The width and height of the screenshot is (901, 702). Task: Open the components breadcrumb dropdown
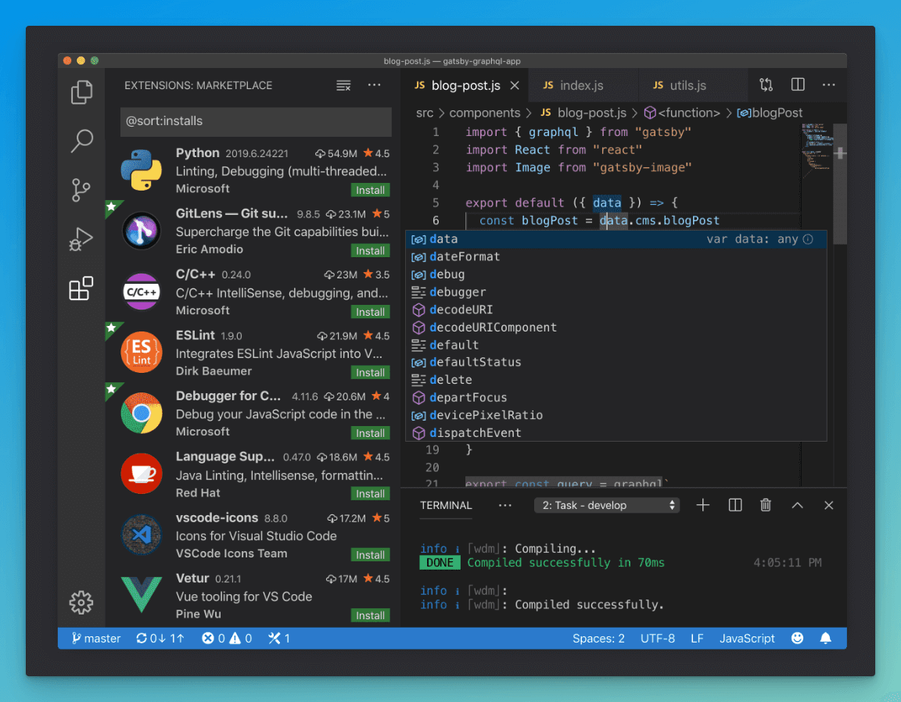485,113
